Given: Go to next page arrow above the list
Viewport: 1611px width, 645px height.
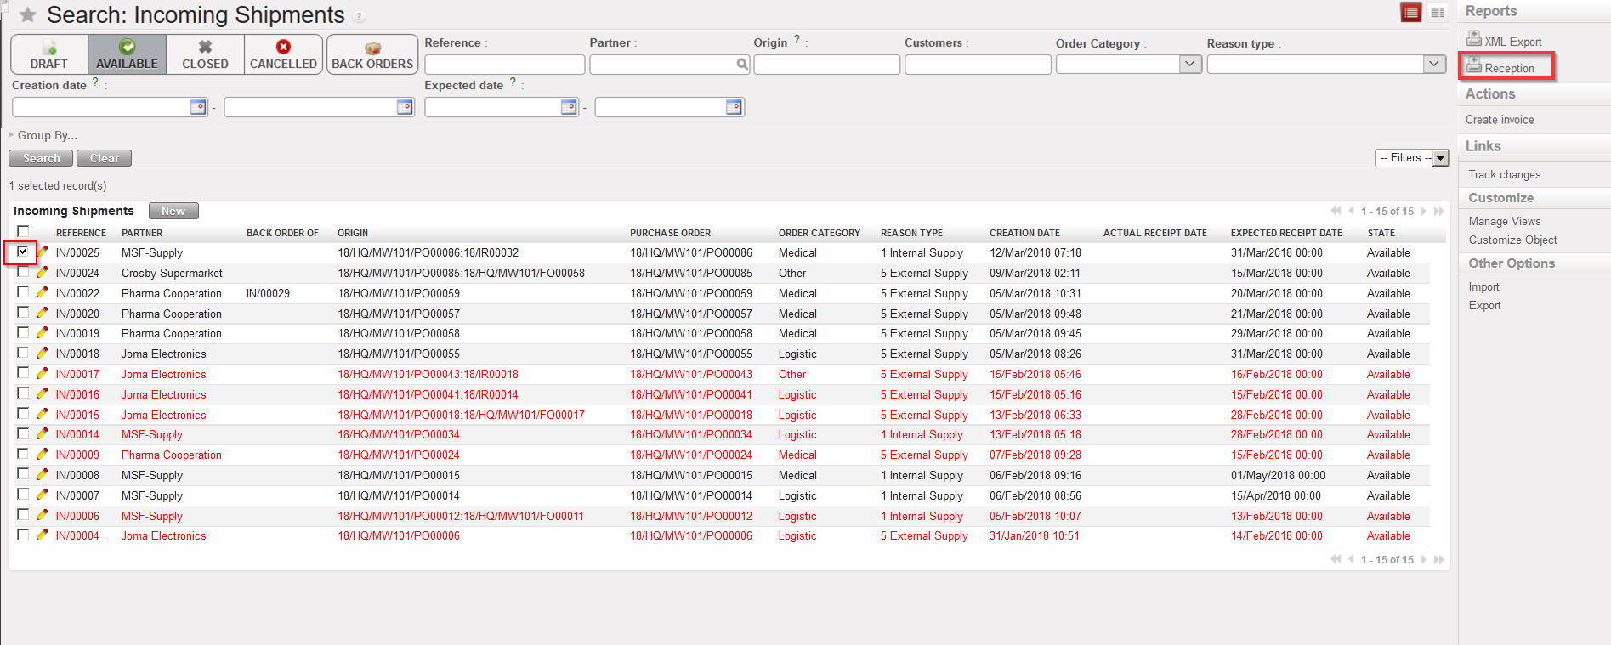Looking at the screenshot, I should tap(1424, 211).
